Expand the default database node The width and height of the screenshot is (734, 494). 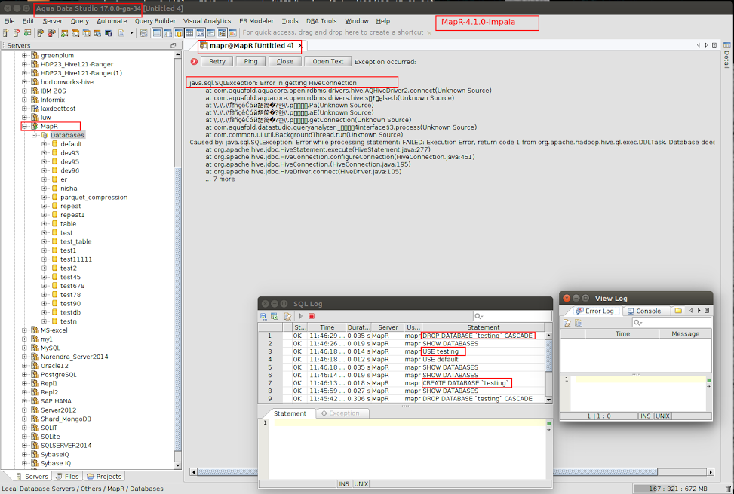pos(44,144)
